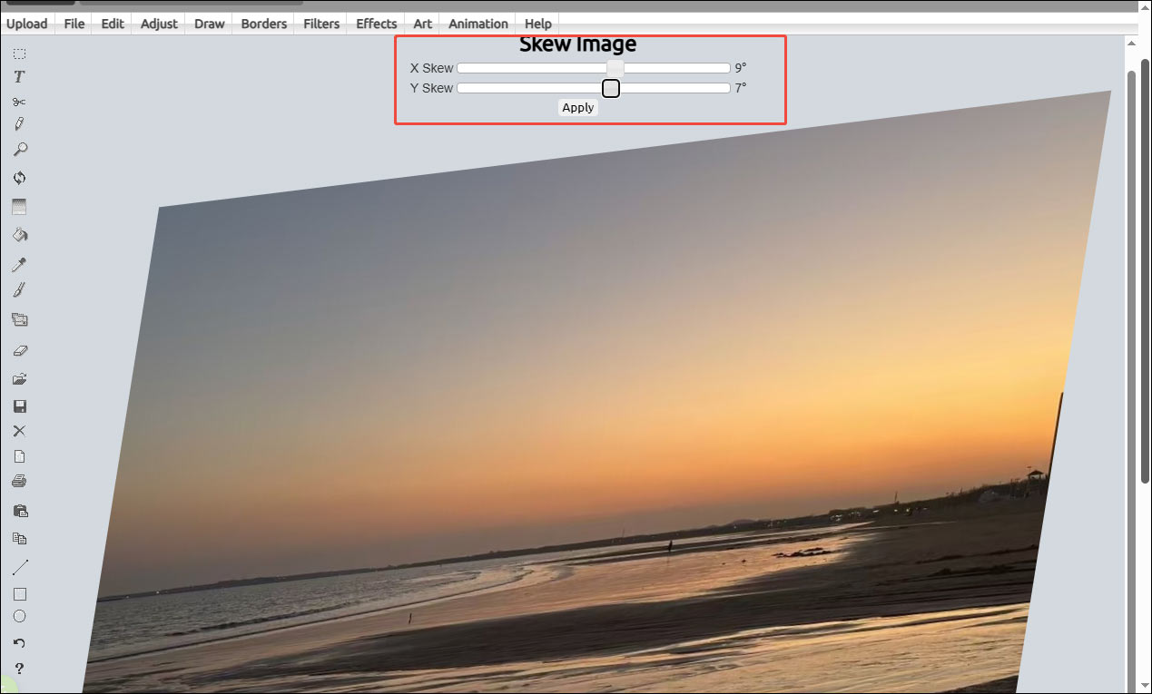Activate the Zoom magnifier tool
The image size is (1152, 694).
point(19,149)
